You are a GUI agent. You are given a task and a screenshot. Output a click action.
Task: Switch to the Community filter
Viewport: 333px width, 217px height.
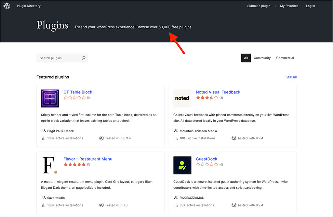[262, 58]
